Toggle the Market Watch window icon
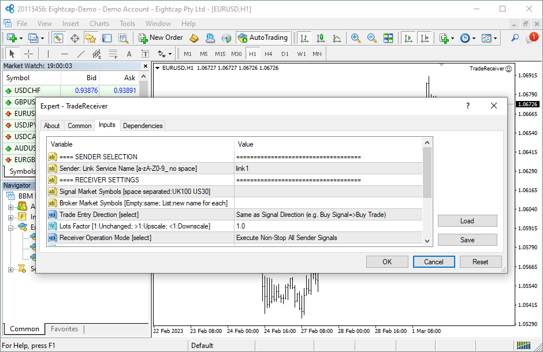Viewport: 543px width, 352px height. (x=58, y=38)
